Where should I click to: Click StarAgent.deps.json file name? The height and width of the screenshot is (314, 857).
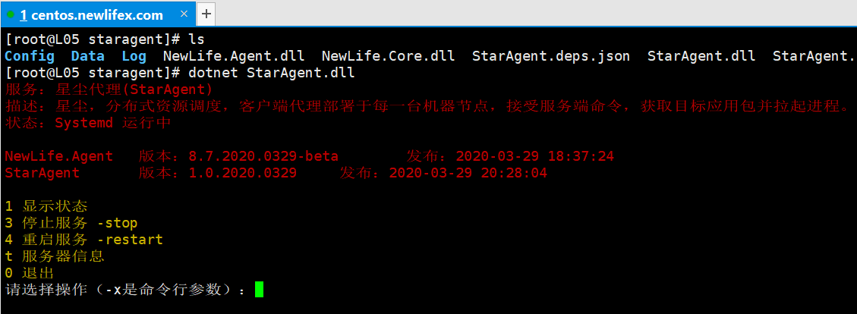coord(551,55)
